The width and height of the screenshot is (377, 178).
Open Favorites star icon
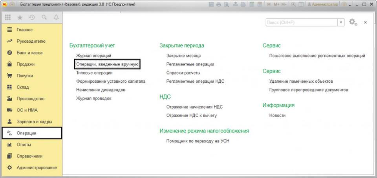[x=20, y=17]
